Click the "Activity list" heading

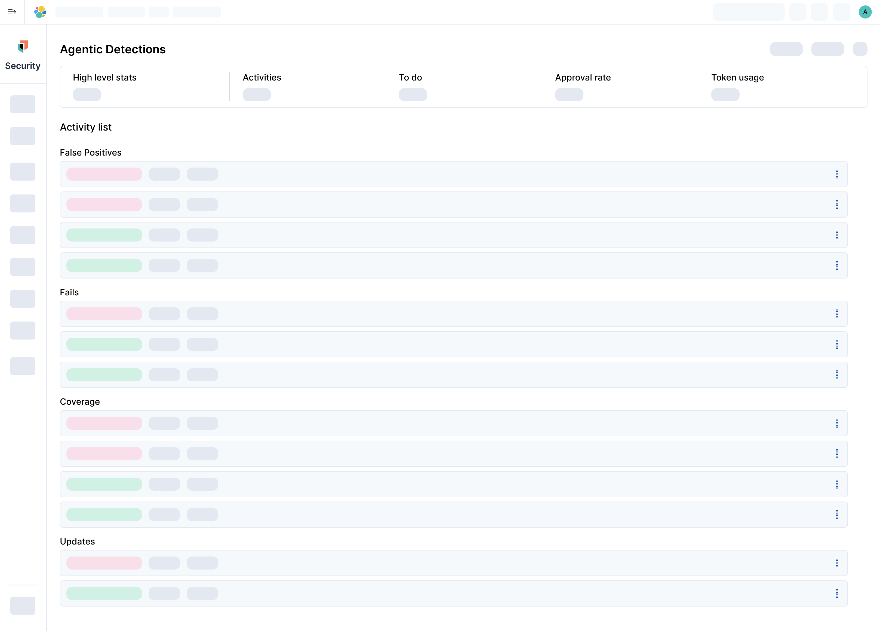click(86, 127)
